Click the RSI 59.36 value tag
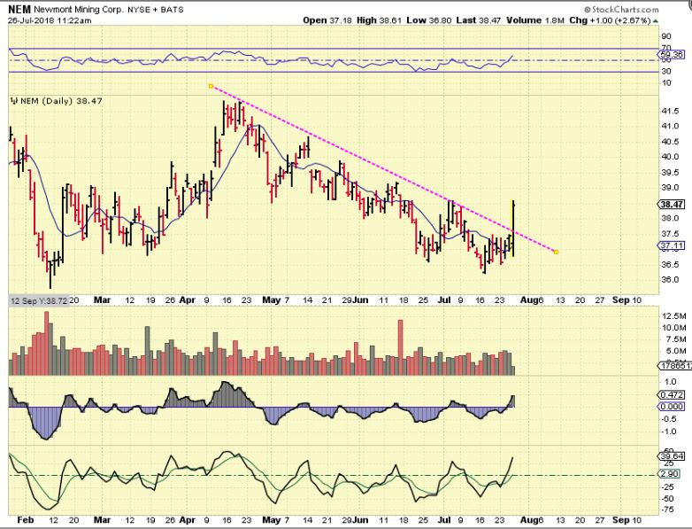Screen dimensions: 692x529 pyautogui.click(x=672, y=55)
